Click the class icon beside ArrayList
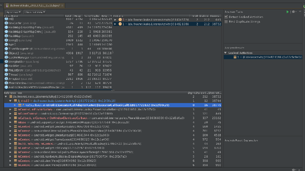Viewport: 305px width, 171px height. point(6,79)
